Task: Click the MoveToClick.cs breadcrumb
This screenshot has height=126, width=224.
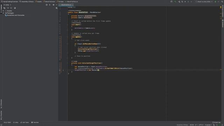Action: click(x=71, y=1)
